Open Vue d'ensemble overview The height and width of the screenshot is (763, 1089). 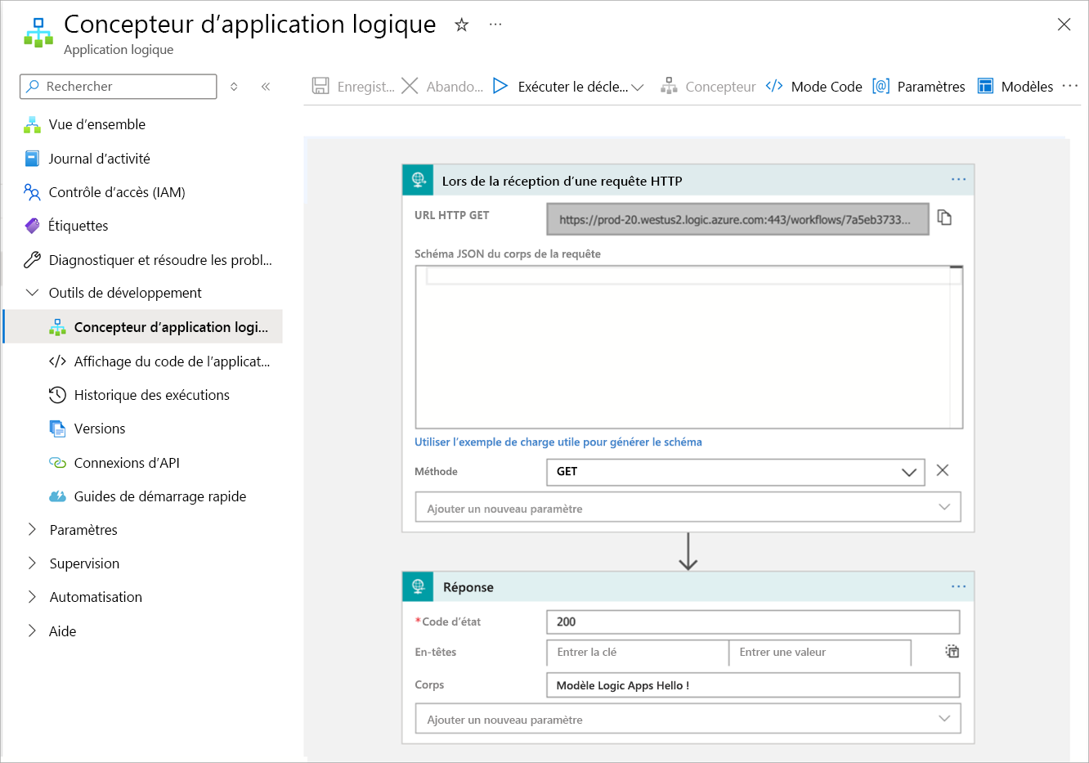(97, 124)
